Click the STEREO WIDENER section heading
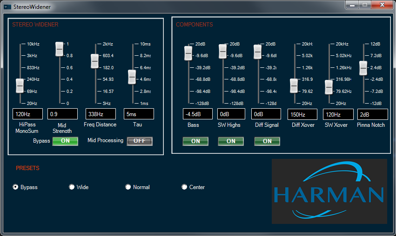This screenshot has width=396, height=236. 35,25
